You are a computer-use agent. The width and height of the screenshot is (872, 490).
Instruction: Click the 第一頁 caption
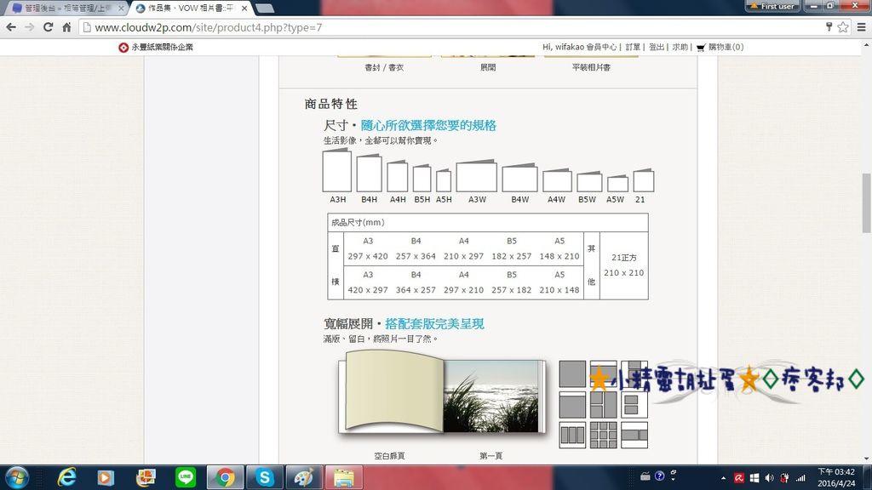pyautogui.click(x=490, y=456)
